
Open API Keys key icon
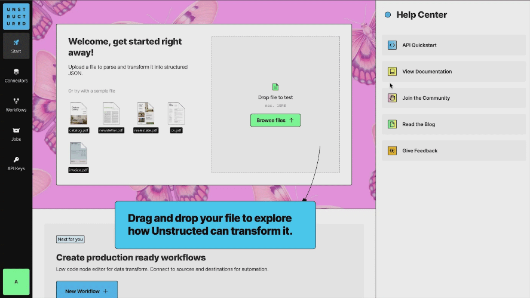click(x=16, y=160)
